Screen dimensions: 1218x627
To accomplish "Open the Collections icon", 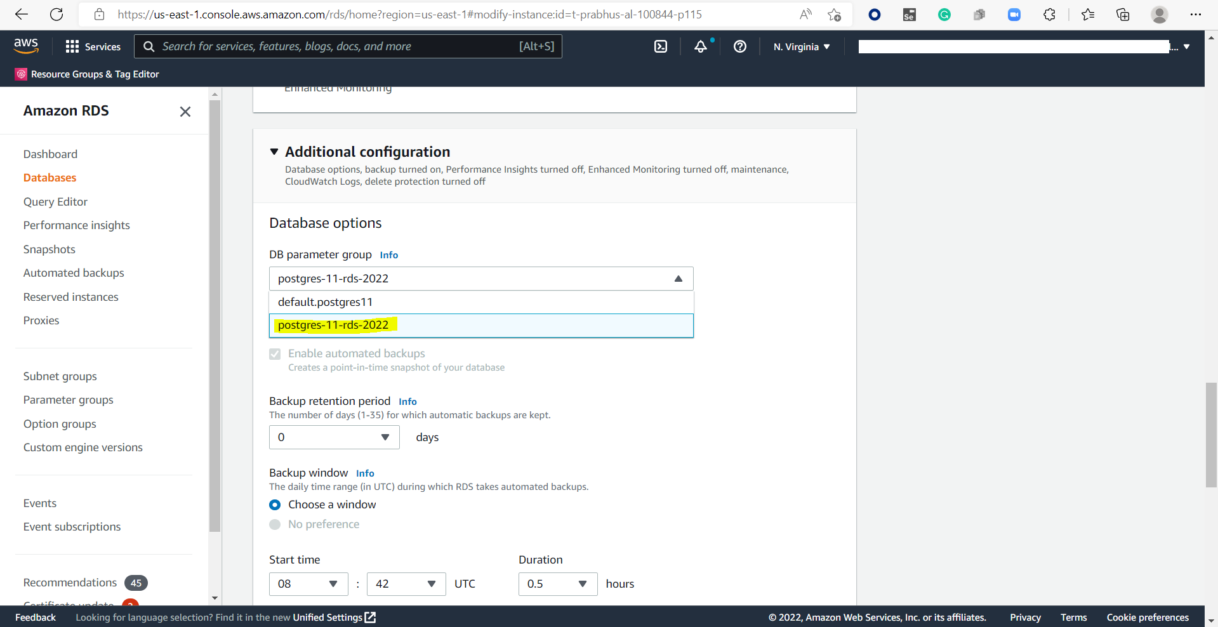I will point(1123,14).
